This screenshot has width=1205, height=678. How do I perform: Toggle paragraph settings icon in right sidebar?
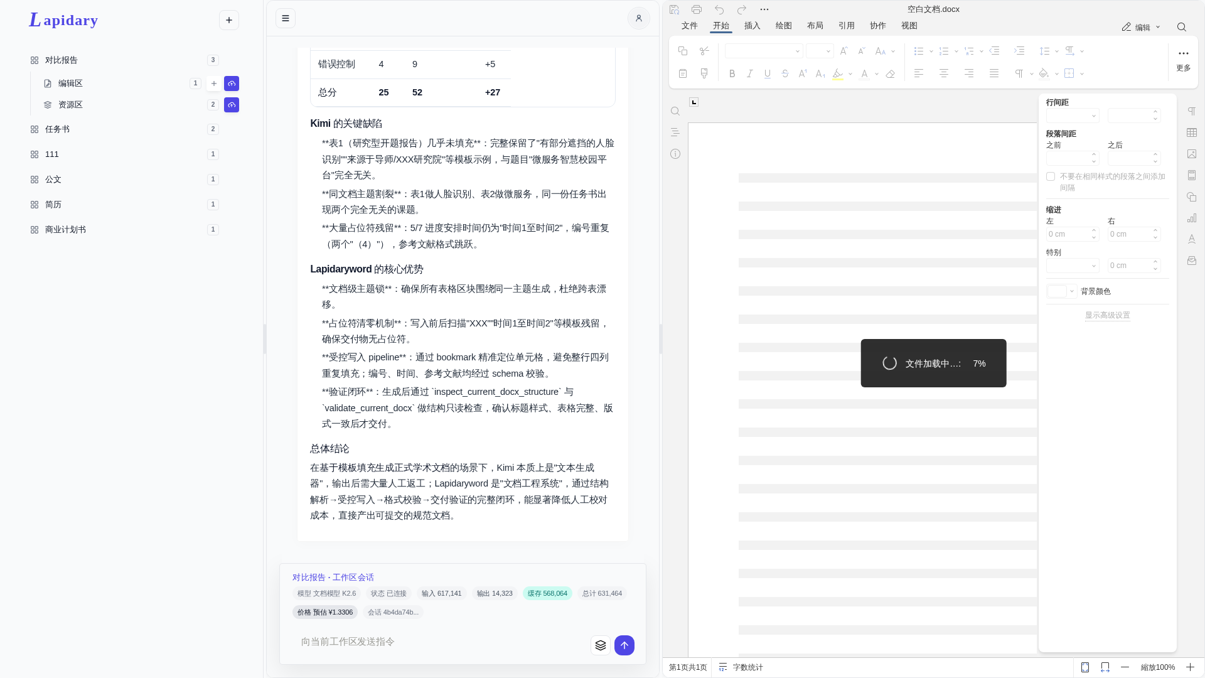pos(1192,111)
